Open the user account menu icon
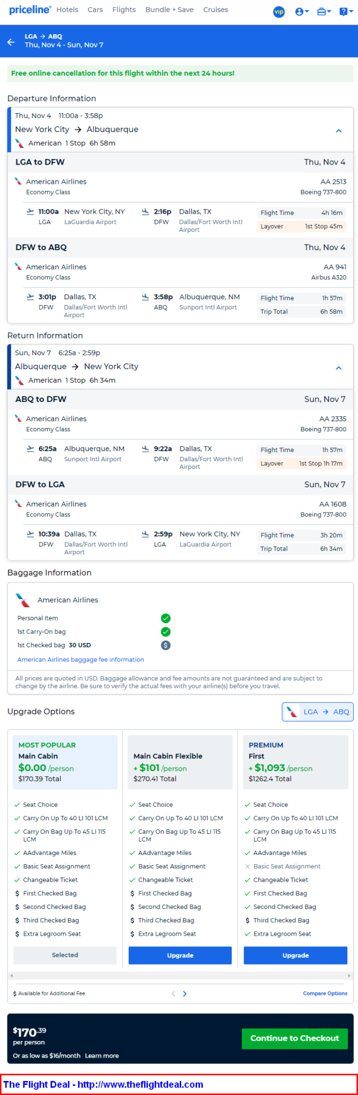Viewport: 358px width, 1095px height. tap(302, 12)
